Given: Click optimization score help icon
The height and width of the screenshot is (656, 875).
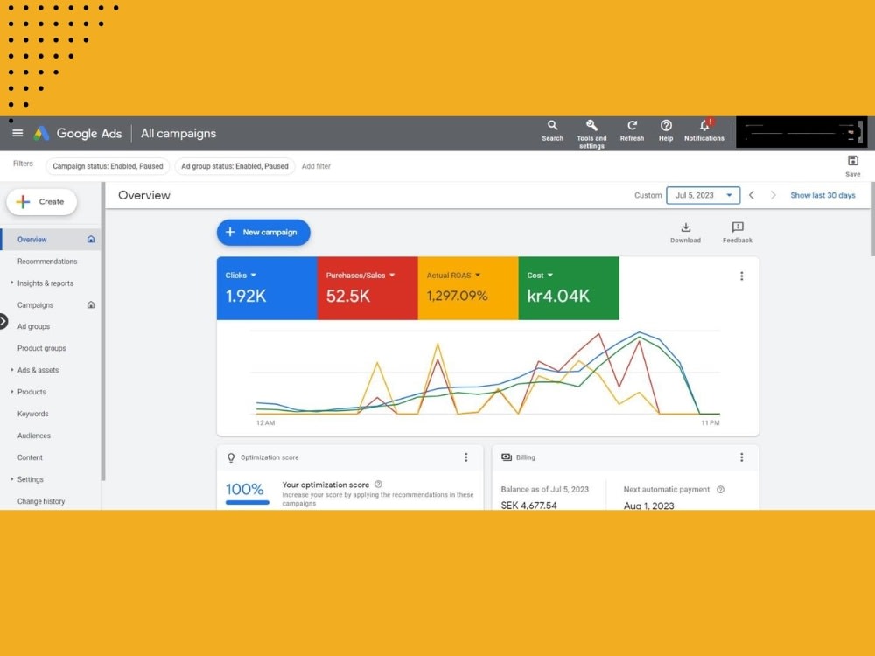Looking at the screenshot, I should [378, 485].
